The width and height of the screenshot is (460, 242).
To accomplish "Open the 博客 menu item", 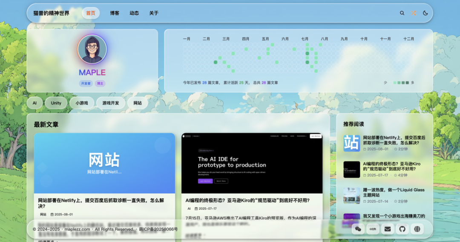I will (x=115, y=13).
